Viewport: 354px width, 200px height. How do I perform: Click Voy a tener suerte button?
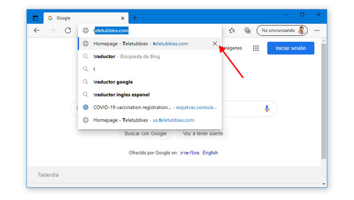[203, 134]
